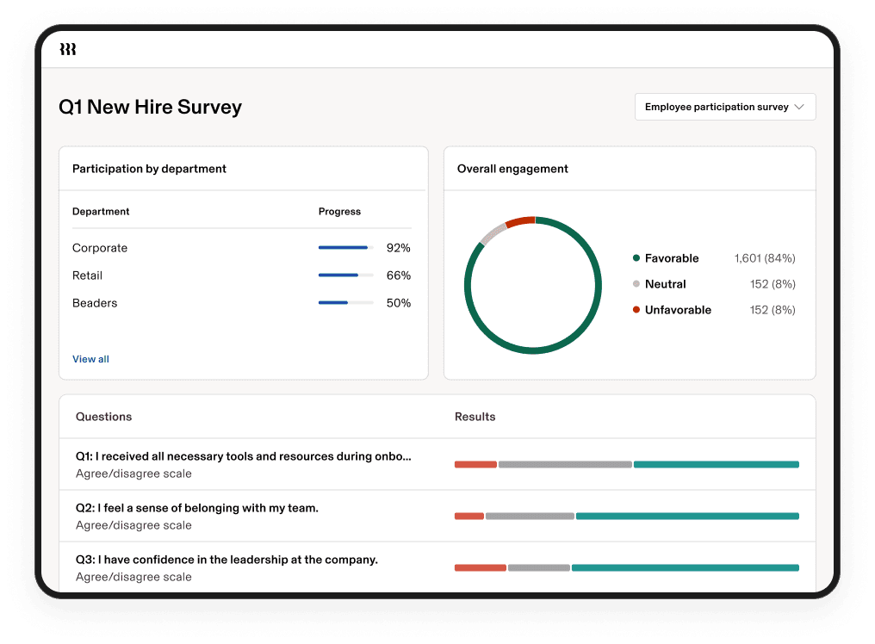The image size is (875, 644).
Task: Click the teal segment of Q1 results bar
Action: [x=716, y=465]
